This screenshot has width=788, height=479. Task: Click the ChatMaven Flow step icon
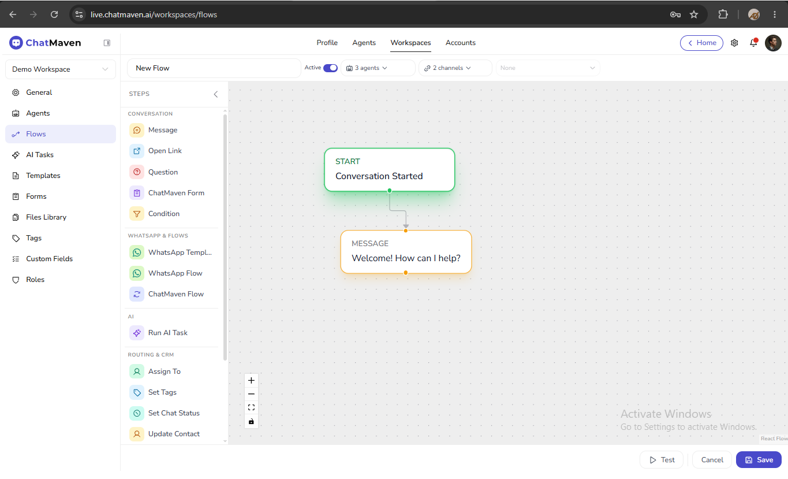(137, 294)
